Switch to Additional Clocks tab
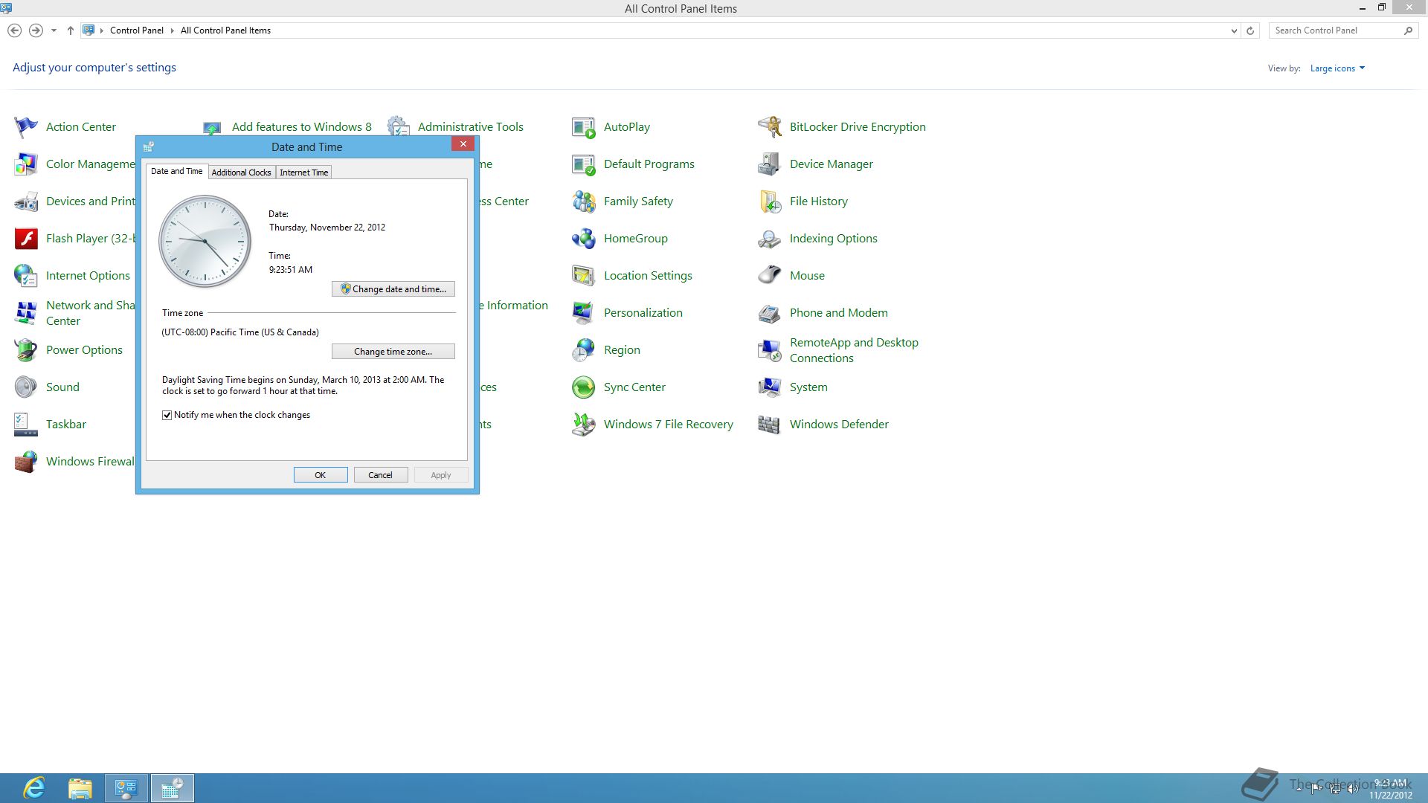 point(242,172)
